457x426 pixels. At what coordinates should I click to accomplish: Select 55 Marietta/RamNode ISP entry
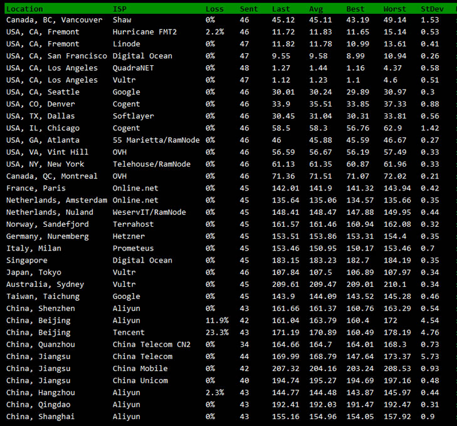tap(156, 140)
